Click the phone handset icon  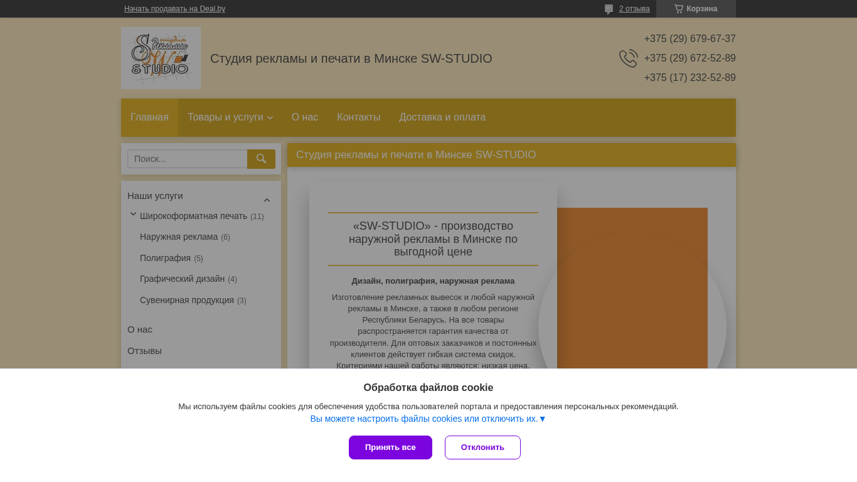628,58
